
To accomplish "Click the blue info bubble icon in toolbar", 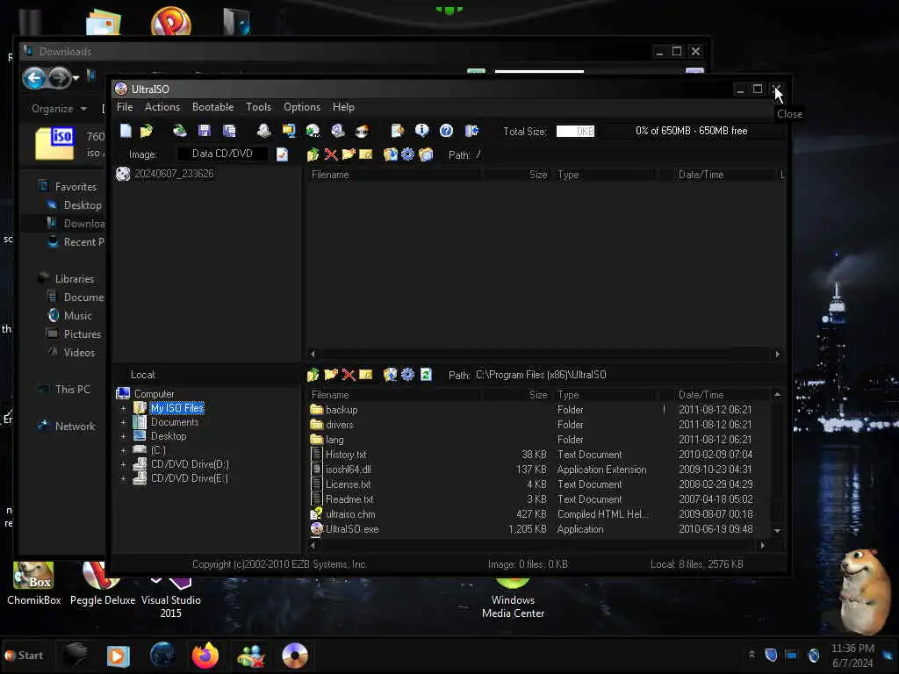I will tap(422, 131).
